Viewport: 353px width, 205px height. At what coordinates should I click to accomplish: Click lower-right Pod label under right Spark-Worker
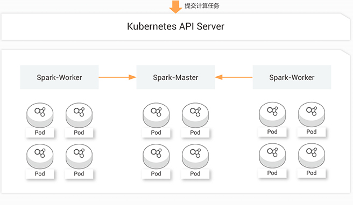[312, 173]
